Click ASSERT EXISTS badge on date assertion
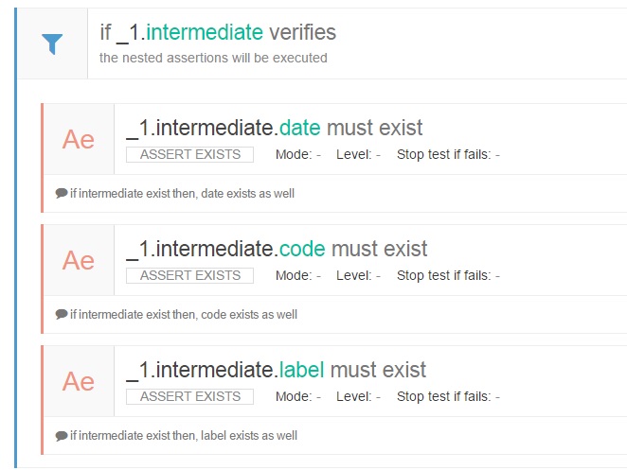The width and height of the screenshot is (627, 470). click(189, 154)
